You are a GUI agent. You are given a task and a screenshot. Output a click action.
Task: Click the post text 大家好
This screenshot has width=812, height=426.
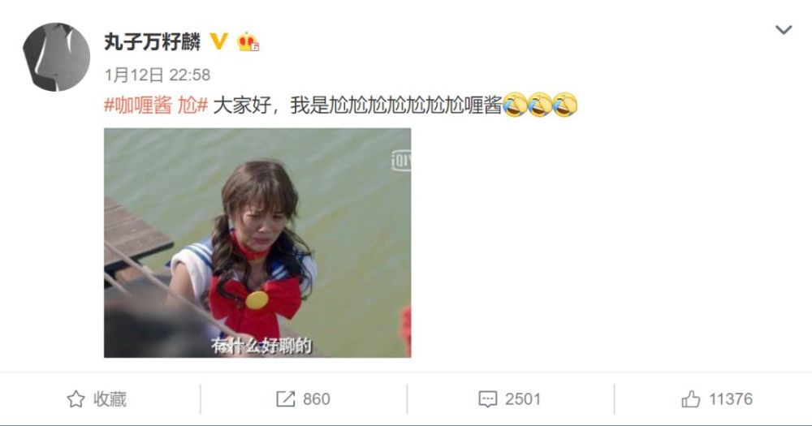(242, 105)
